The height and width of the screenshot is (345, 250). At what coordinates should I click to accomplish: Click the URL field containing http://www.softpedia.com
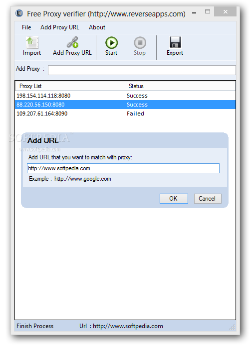coord(123,168)
